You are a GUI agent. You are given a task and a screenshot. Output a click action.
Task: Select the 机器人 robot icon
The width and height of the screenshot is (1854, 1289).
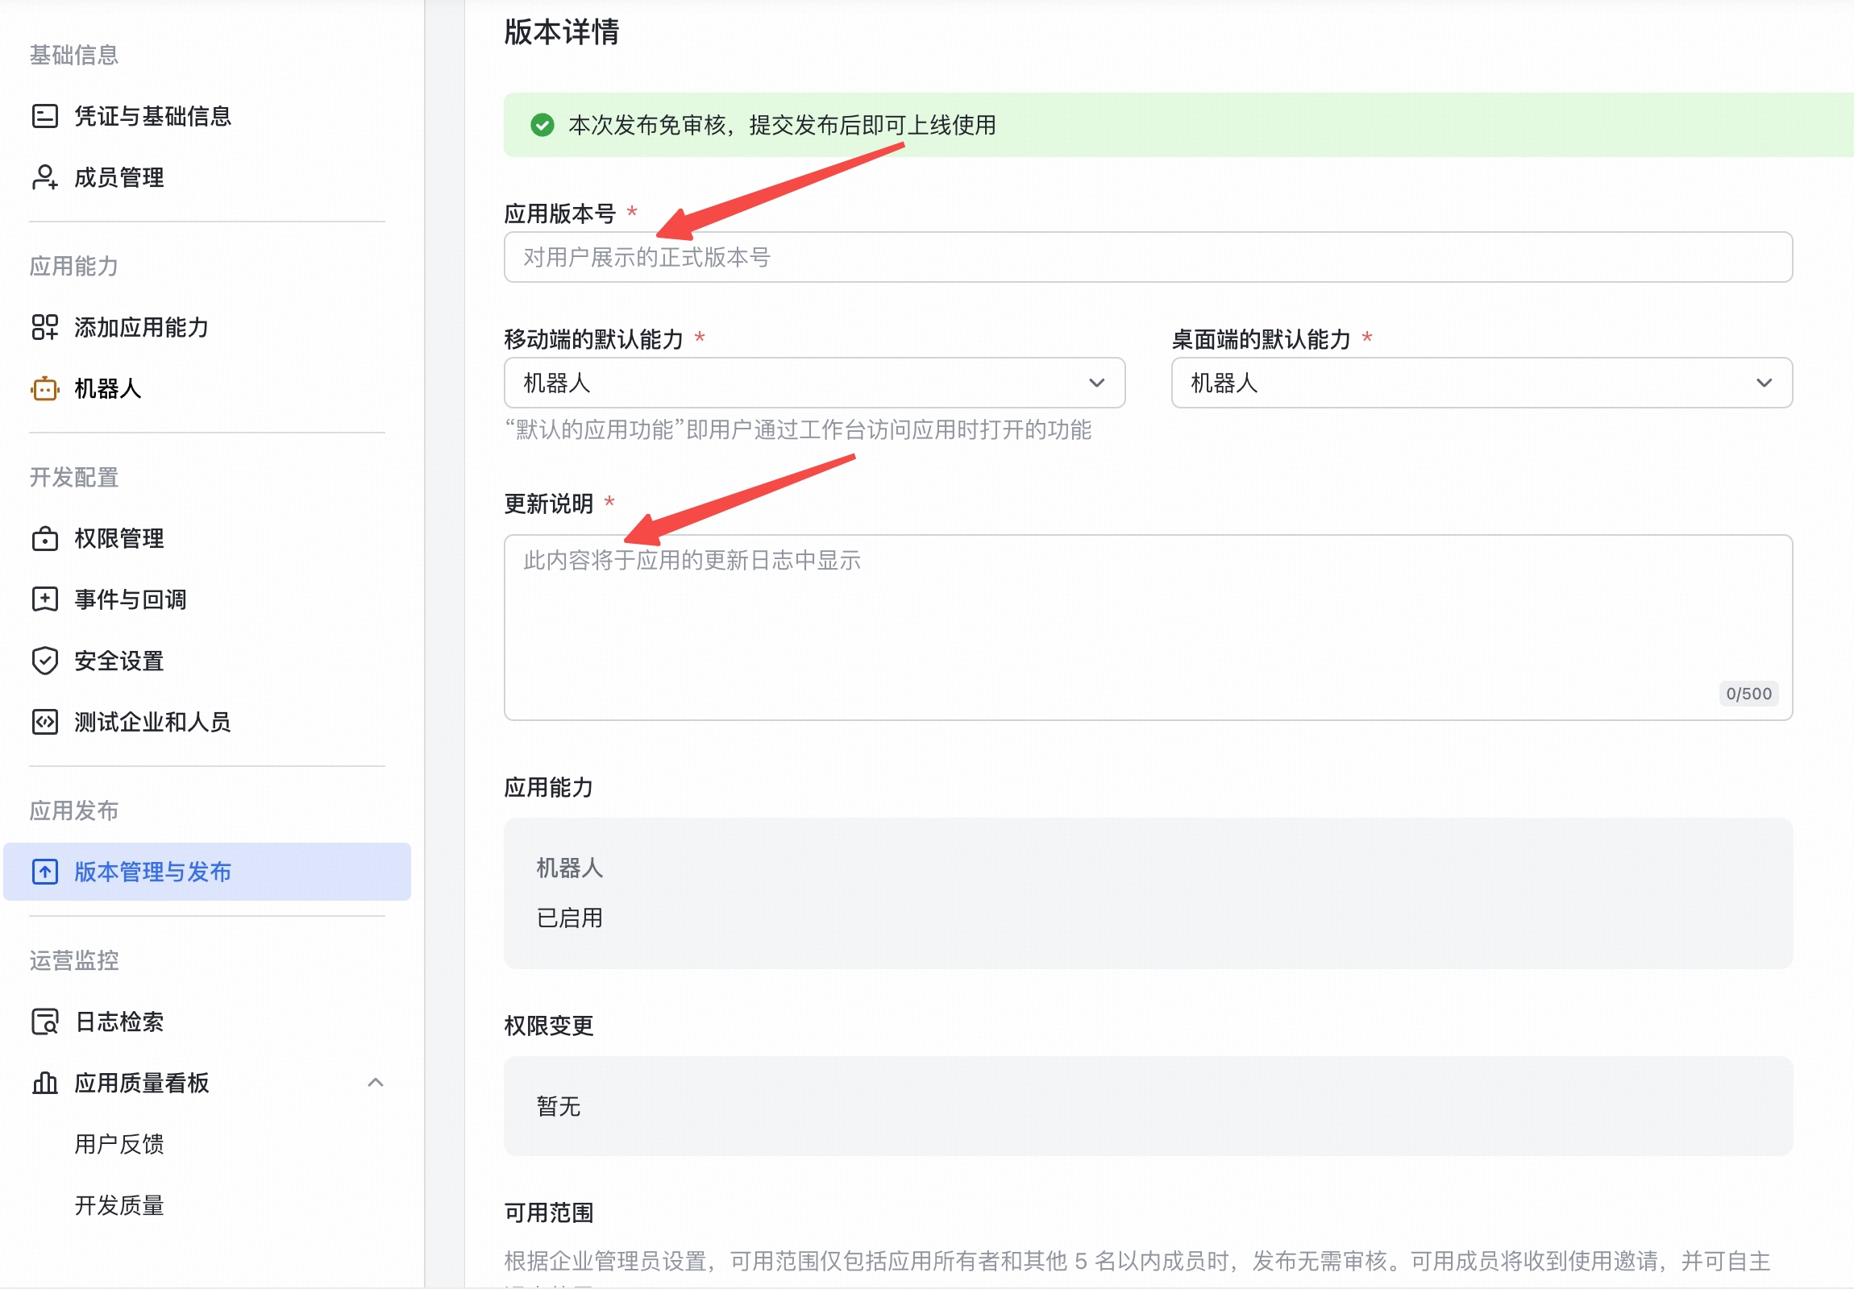[44, 389]
